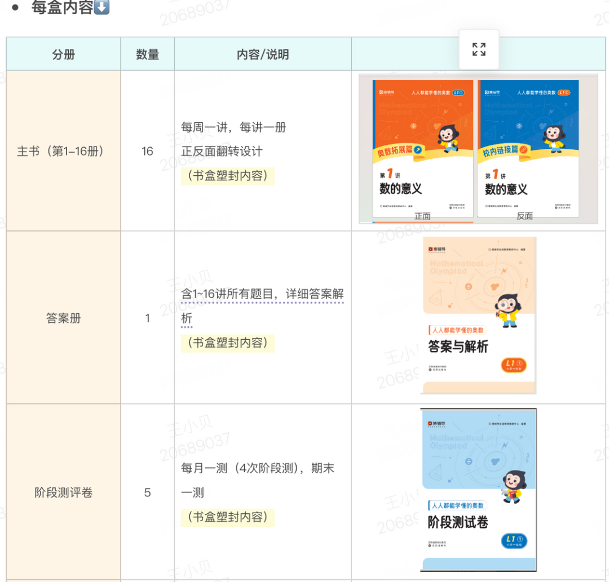Viewport: 609px width, 582px height.
Task: Click the link icon on 校内链接篇 banner
Action: (x=523, y=149)
